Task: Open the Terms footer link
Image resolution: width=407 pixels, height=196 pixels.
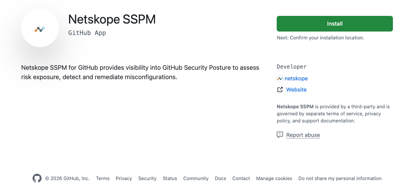Action: click(x=103, y=178)
